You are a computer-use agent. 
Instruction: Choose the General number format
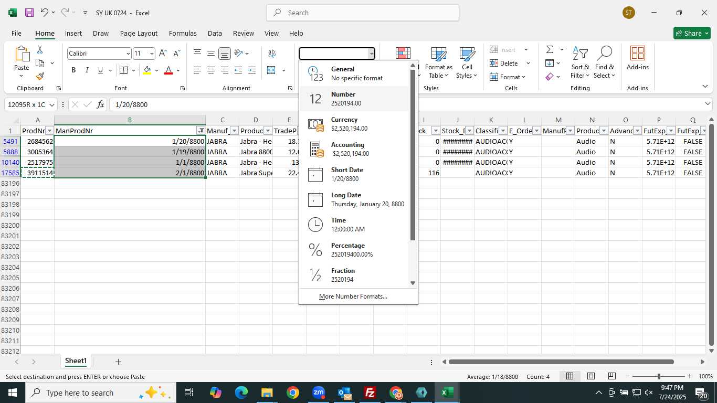(354, 73)
